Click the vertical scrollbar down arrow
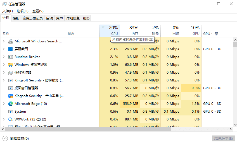This screenshot has width=237, height=145. [x=235, y=124]
